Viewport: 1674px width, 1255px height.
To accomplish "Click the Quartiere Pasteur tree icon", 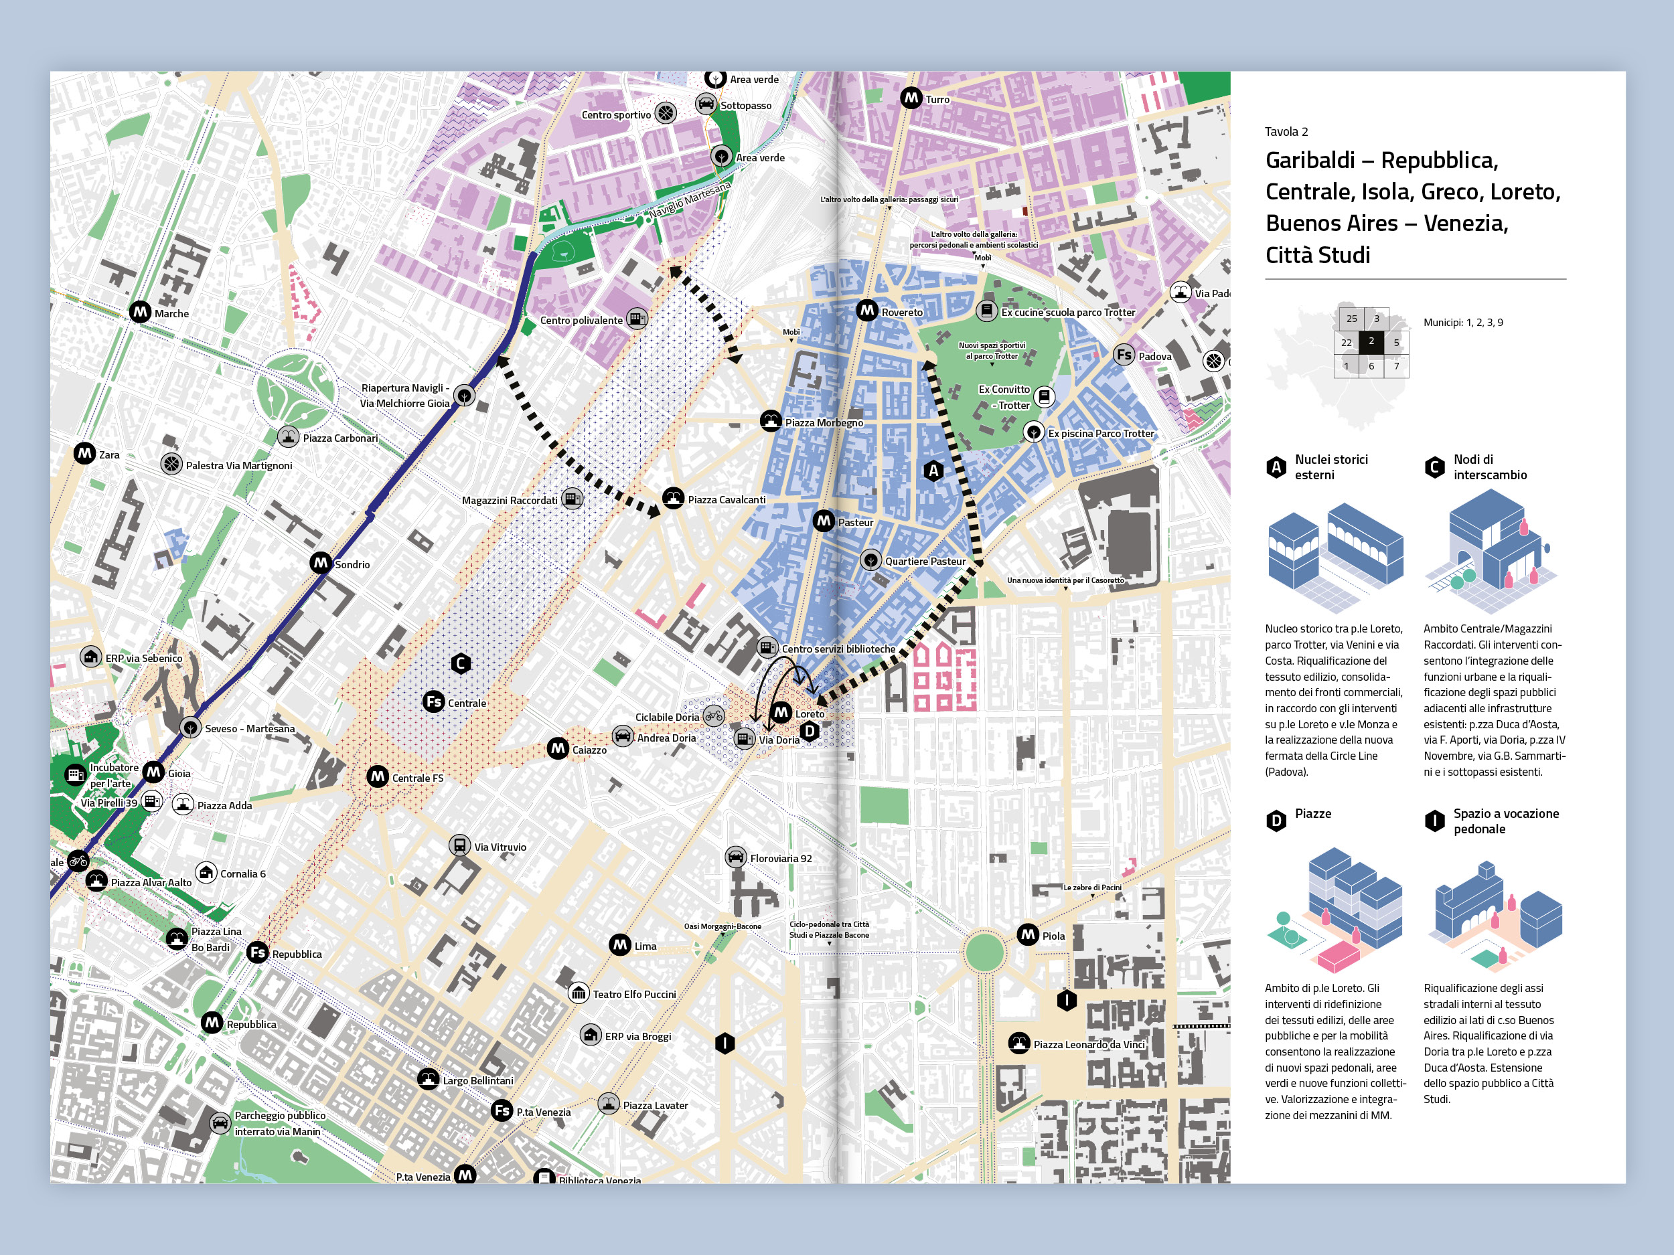I will point(871,560).
